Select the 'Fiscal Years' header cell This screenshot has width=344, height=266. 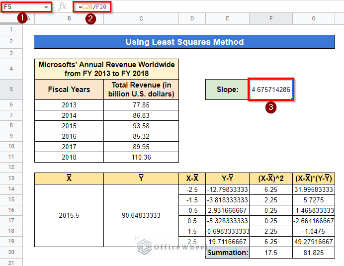click(x=69, y=89)
